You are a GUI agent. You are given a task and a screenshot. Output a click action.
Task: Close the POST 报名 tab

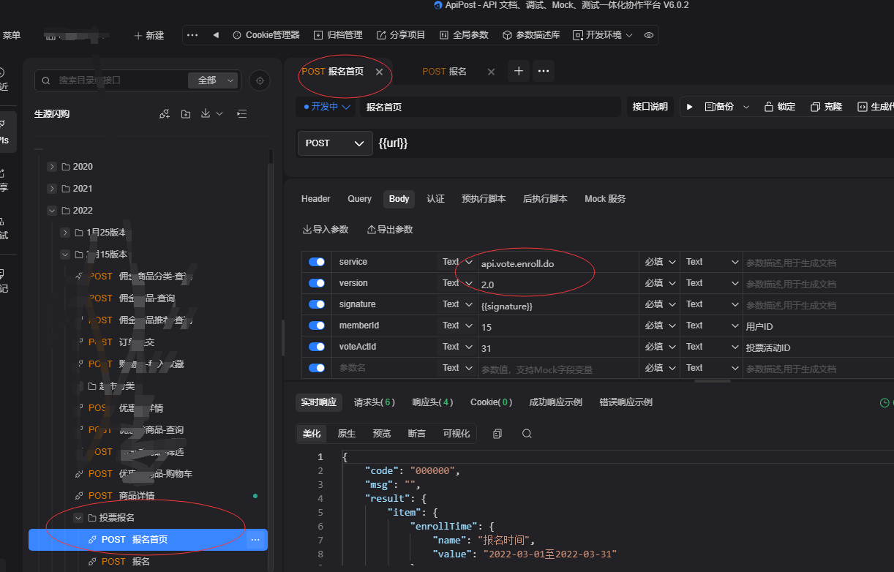click(x=491, y=72)
